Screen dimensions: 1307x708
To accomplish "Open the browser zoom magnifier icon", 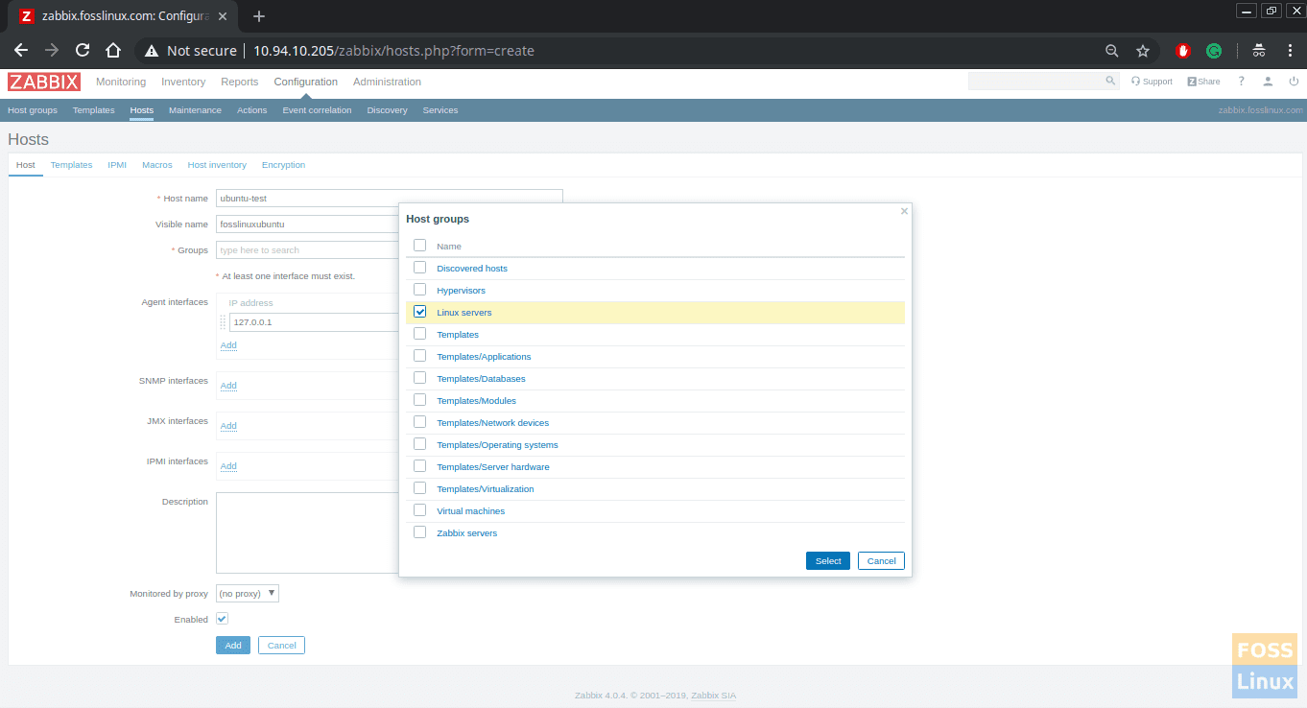I will click(x=1112, y=51).
